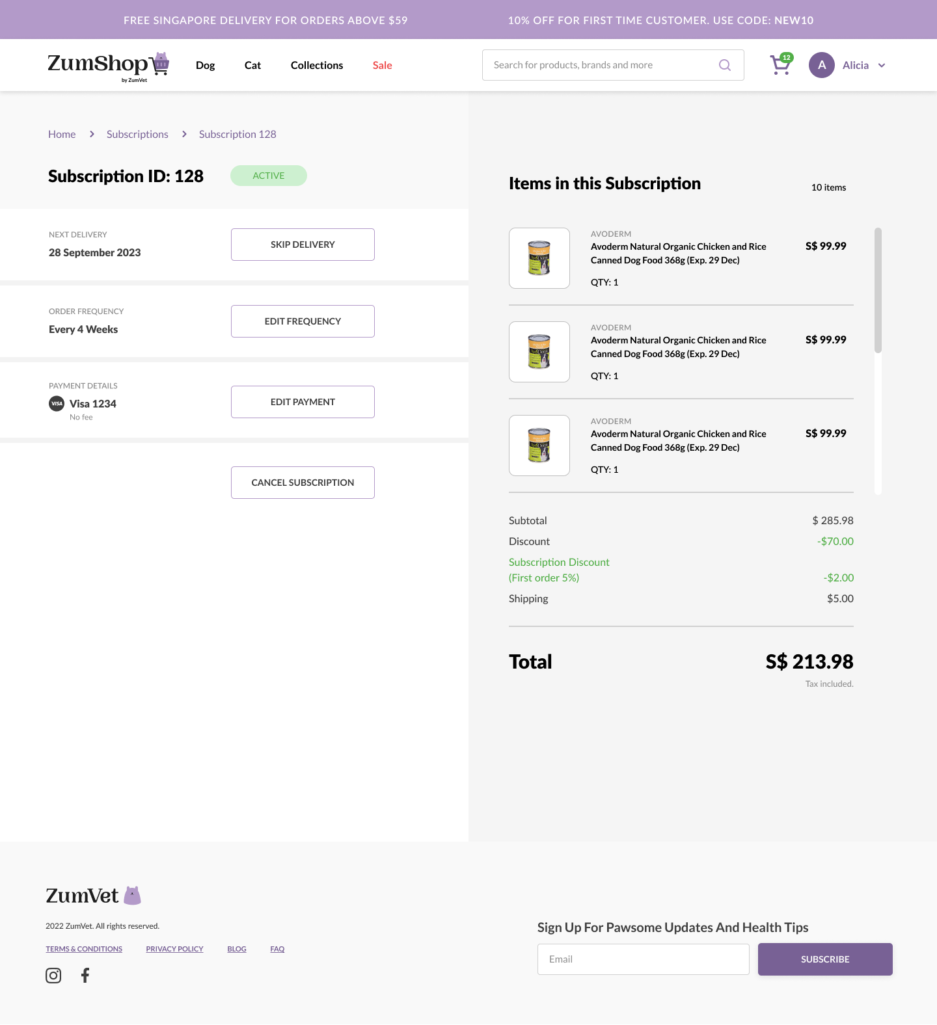Screen dimensions: 937x1025
Task: Expand the Alicia account dropdown arrow
Action: pyautogui.click(x=882, y=65)
